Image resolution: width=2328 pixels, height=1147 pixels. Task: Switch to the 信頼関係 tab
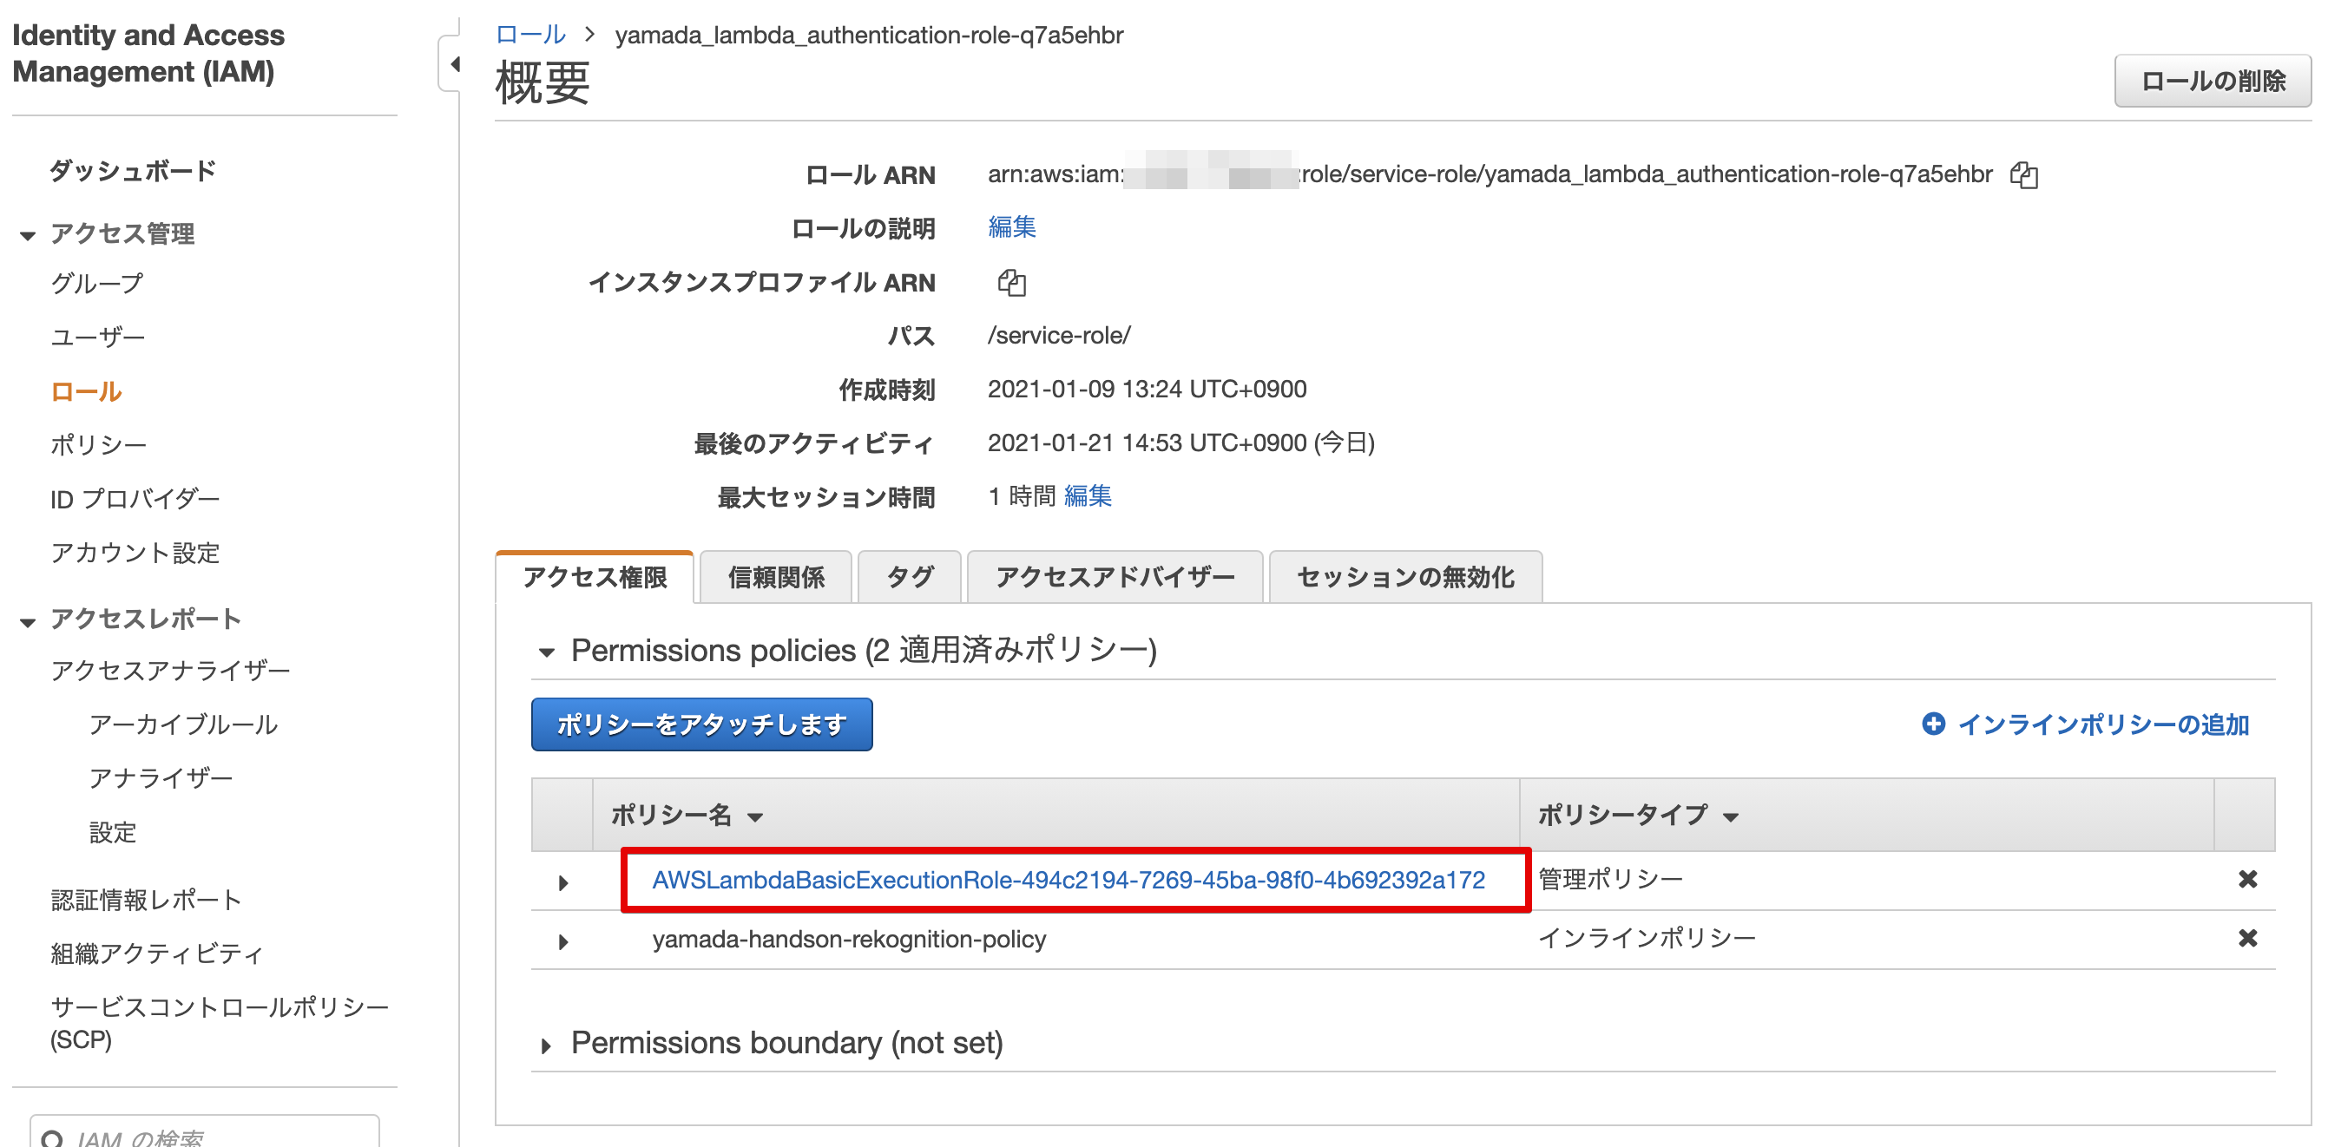(776, 577)
